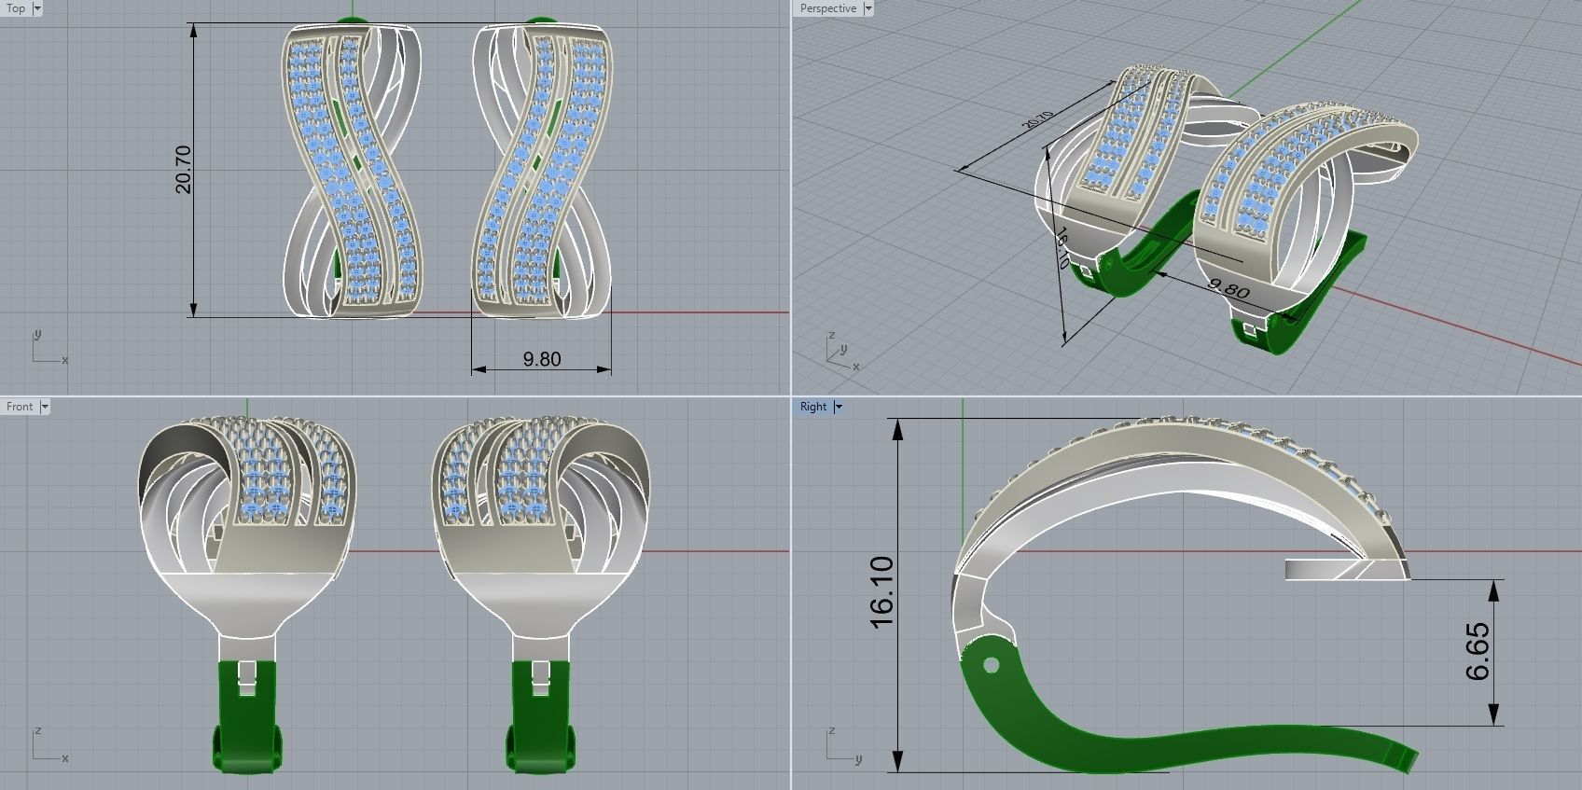The height and width of the screenshot is (790, 1582).
Task: Select the 9.80 dimension in Perspective view
Action: point(1228,288)
